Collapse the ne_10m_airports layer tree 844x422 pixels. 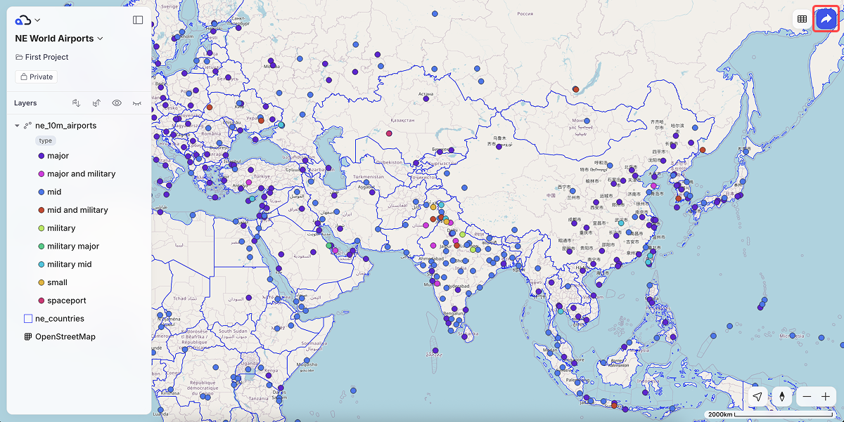pyautogui.click(x=17, y=126)
